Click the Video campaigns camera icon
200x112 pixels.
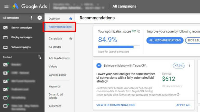coord(5,47)
